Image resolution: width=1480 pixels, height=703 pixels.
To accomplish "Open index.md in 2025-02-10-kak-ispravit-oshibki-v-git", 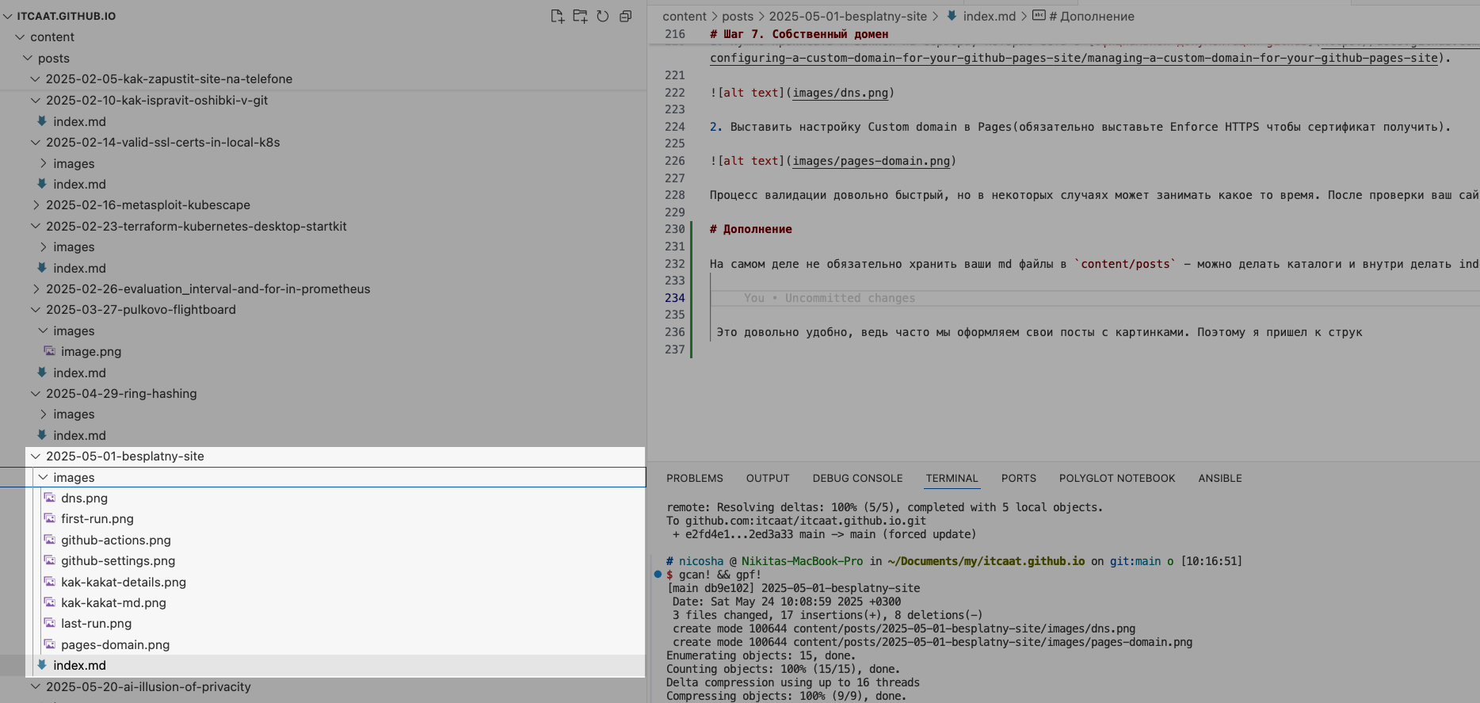I will [79, 121].
